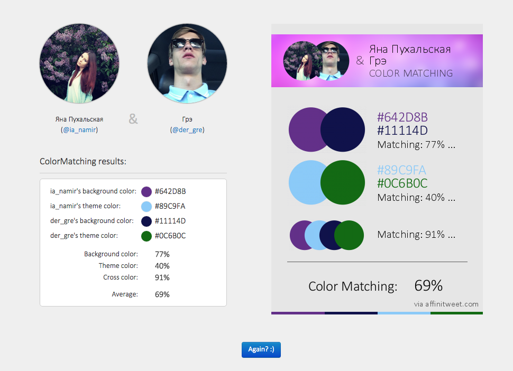Click the large green circle in the card
Image resolution: width=513 pixels, height=371 pixels.
coord(344,182)
